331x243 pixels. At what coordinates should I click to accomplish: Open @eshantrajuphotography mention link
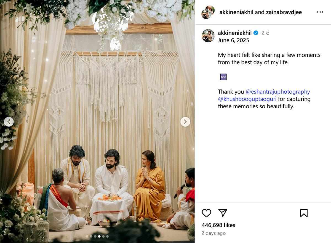coord(278,92)
